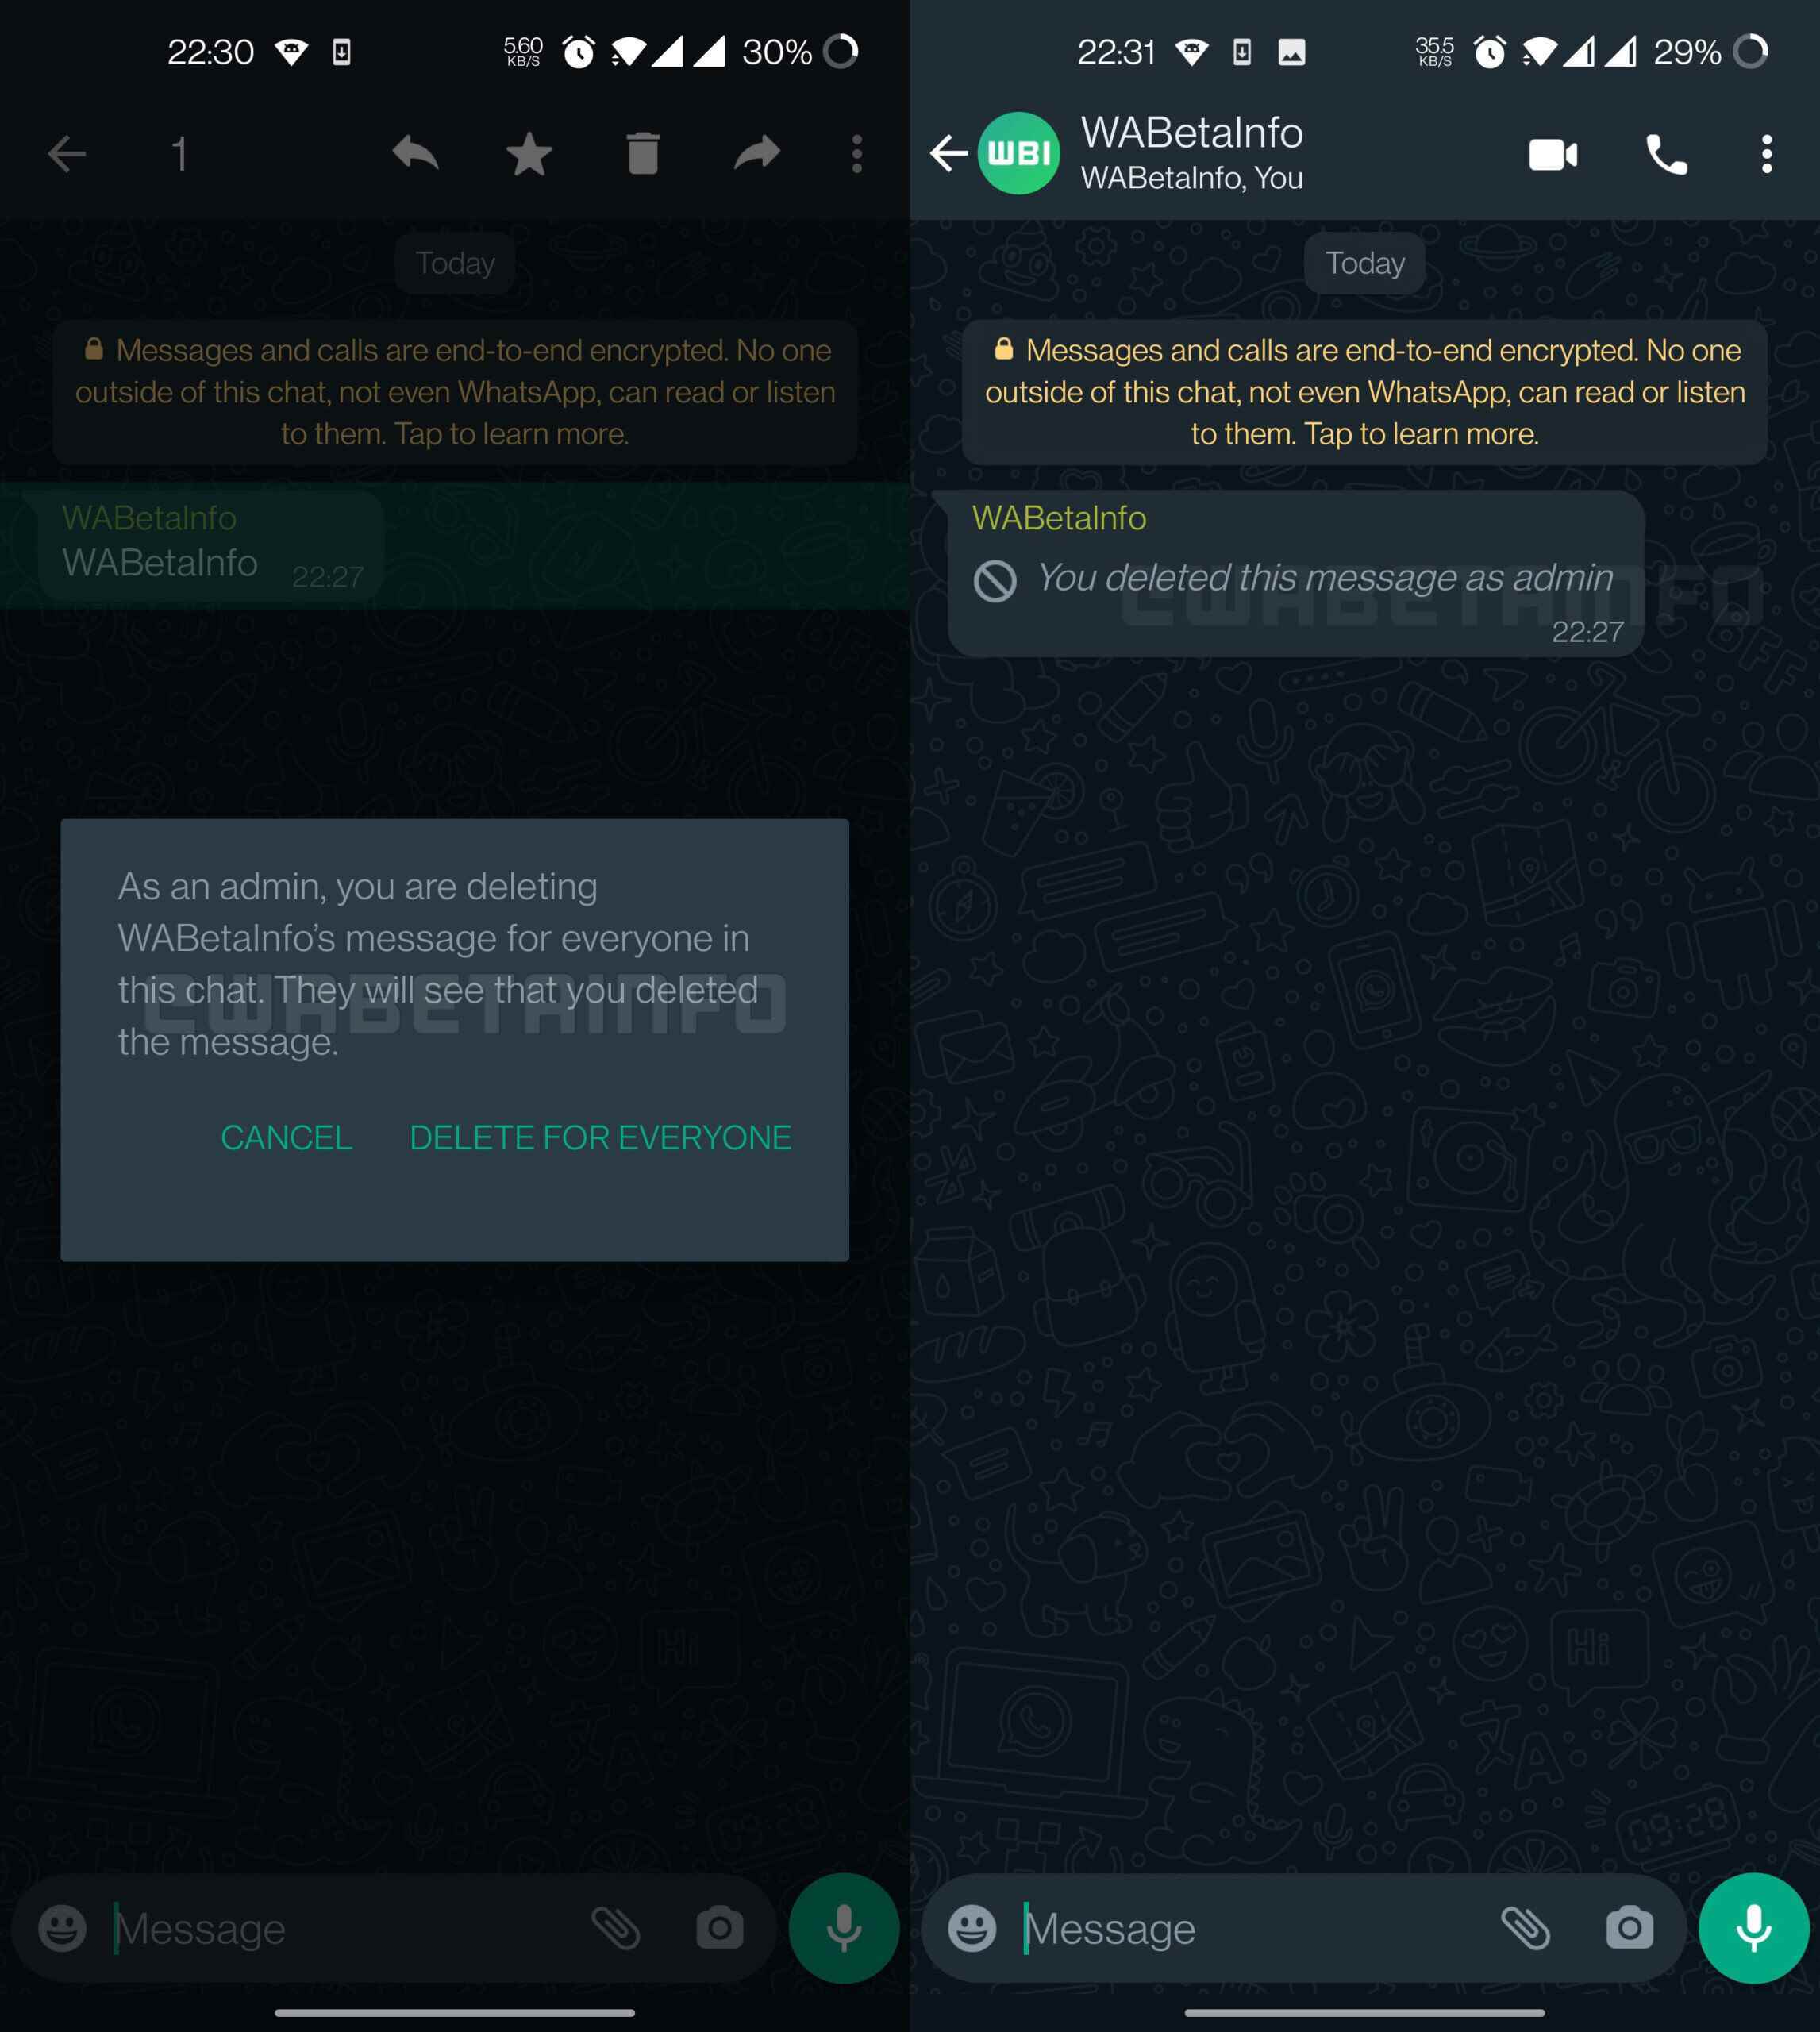Tap the end-to-end encryption notice

point(1367,390)
